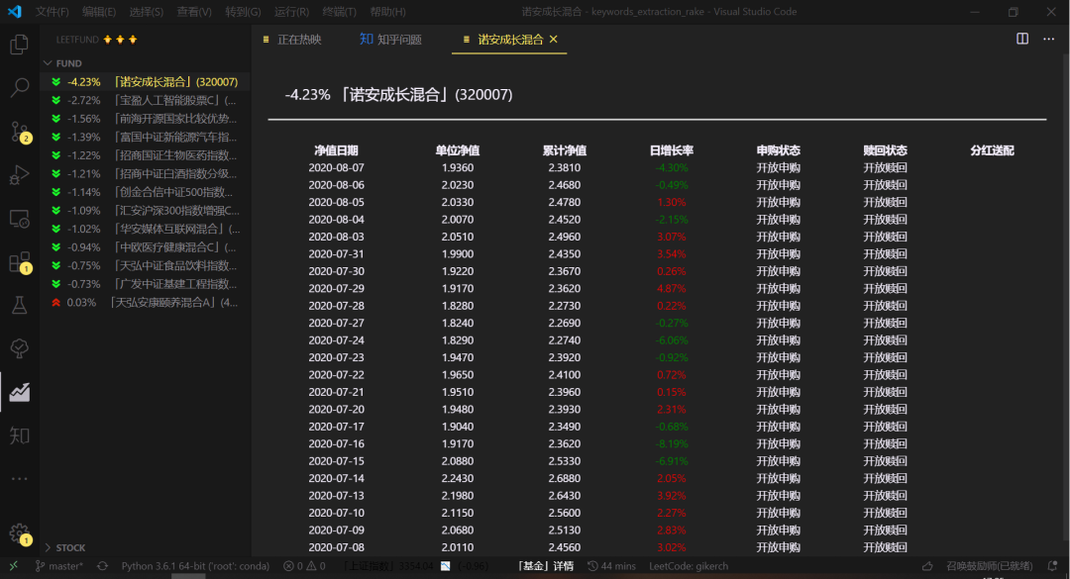The image size is (1070, 579).
Task: Open the Source Control view with 2 pending changes
Action: [20, 132]
